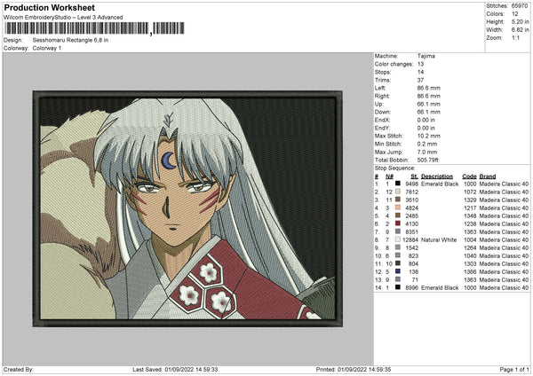Click the 'Created By:' footer label
This screenshot has width=533, height=376.
(19, 369)
